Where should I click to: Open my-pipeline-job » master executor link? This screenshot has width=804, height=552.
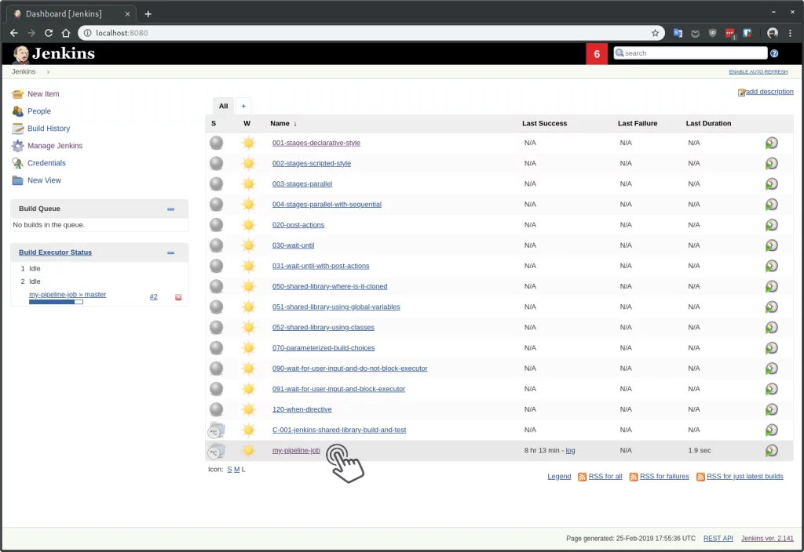coord(68,295)
